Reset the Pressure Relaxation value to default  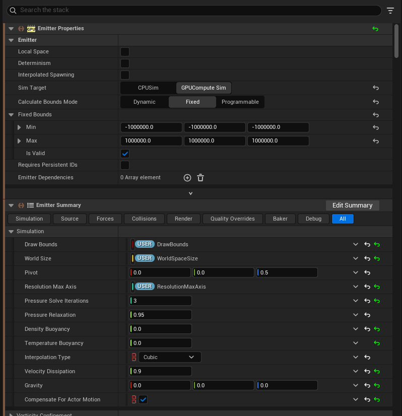367,315
